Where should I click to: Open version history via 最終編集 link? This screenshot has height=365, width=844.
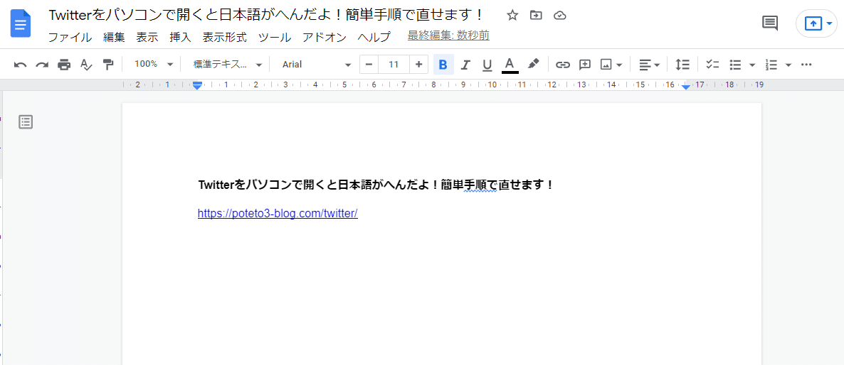click(x=448, y=36)
